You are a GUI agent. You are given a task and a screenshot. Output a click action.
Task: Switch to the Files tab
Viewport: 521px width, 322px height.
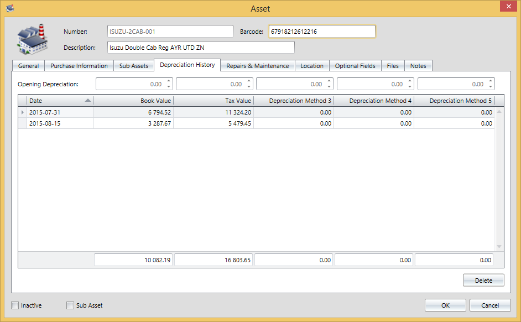coord(393,66)
